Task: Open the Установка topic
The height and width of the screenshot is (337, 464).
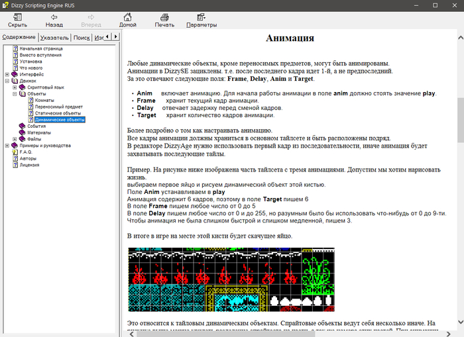Action: [x=30, y=62]
